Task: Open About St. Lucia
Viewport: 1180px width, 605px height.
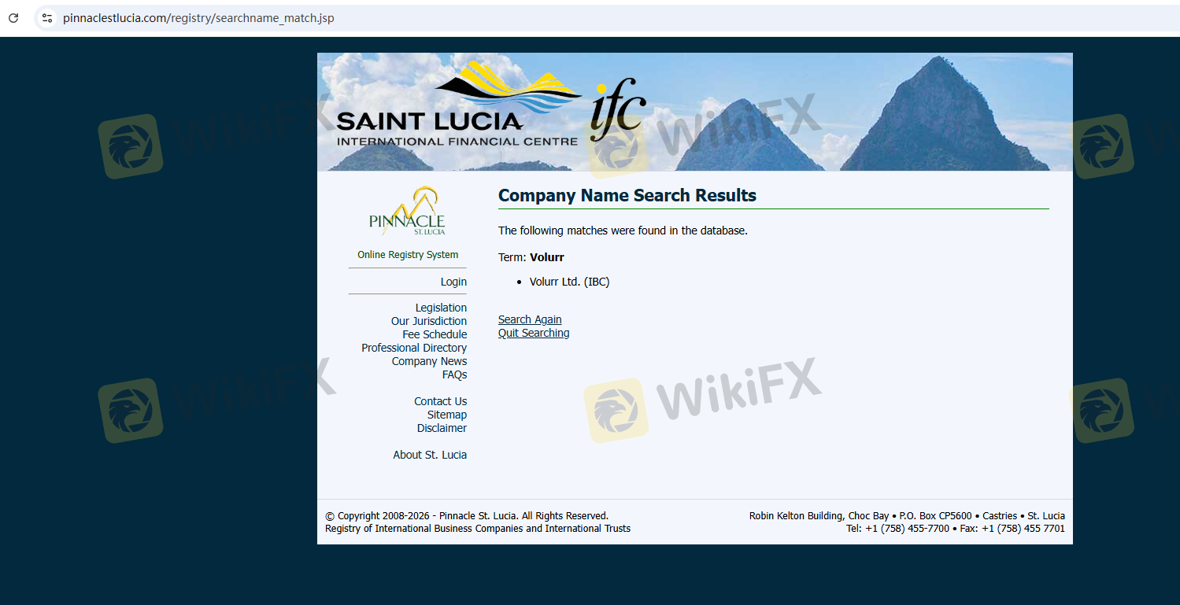Action: 430,455
